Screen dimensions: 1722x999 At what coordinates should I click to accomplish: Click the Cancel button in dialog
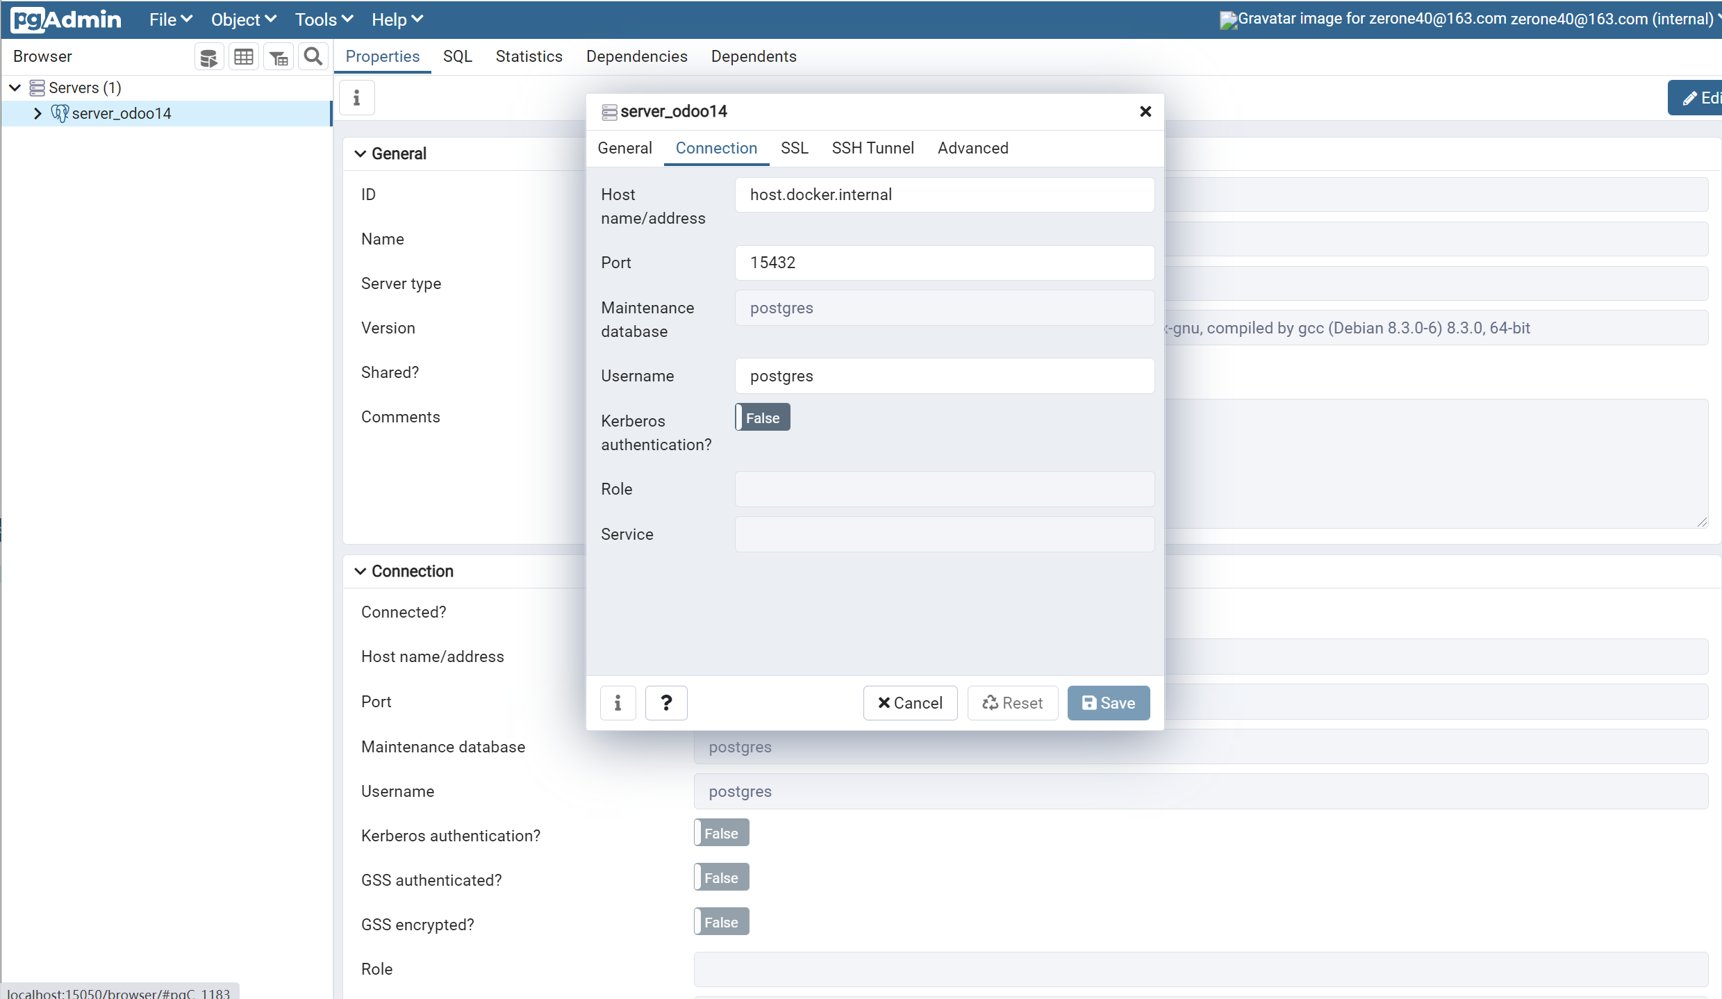910,703
